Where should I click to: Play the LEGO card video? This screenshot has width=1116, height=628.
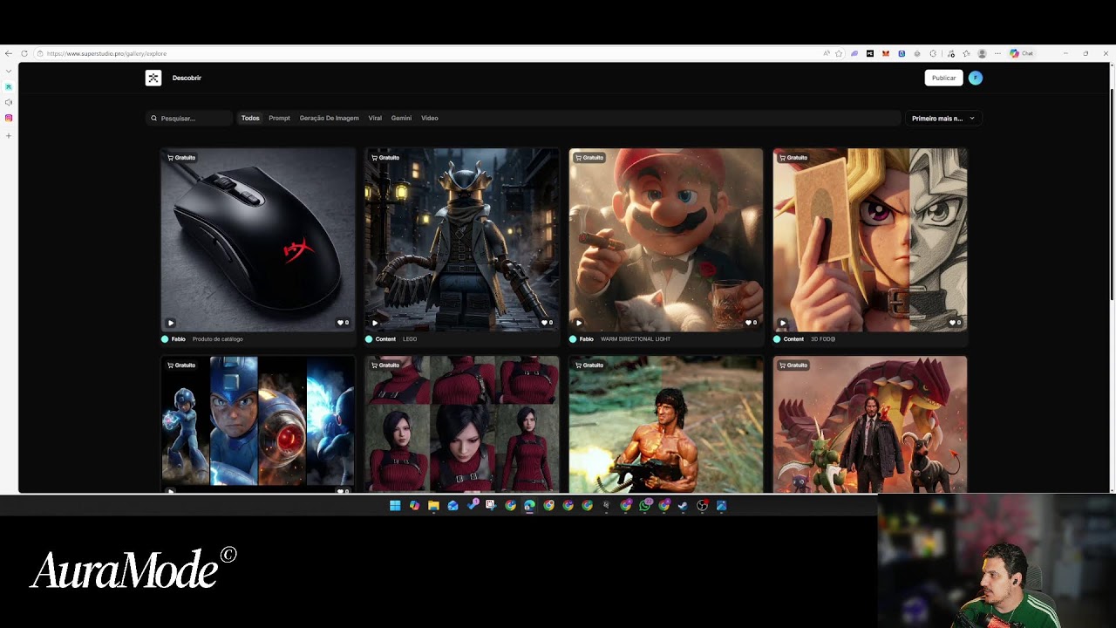click(375, 323)
